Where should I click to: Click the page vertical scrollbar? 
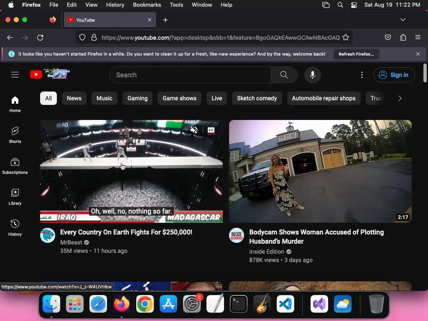(x=425, y=73)
